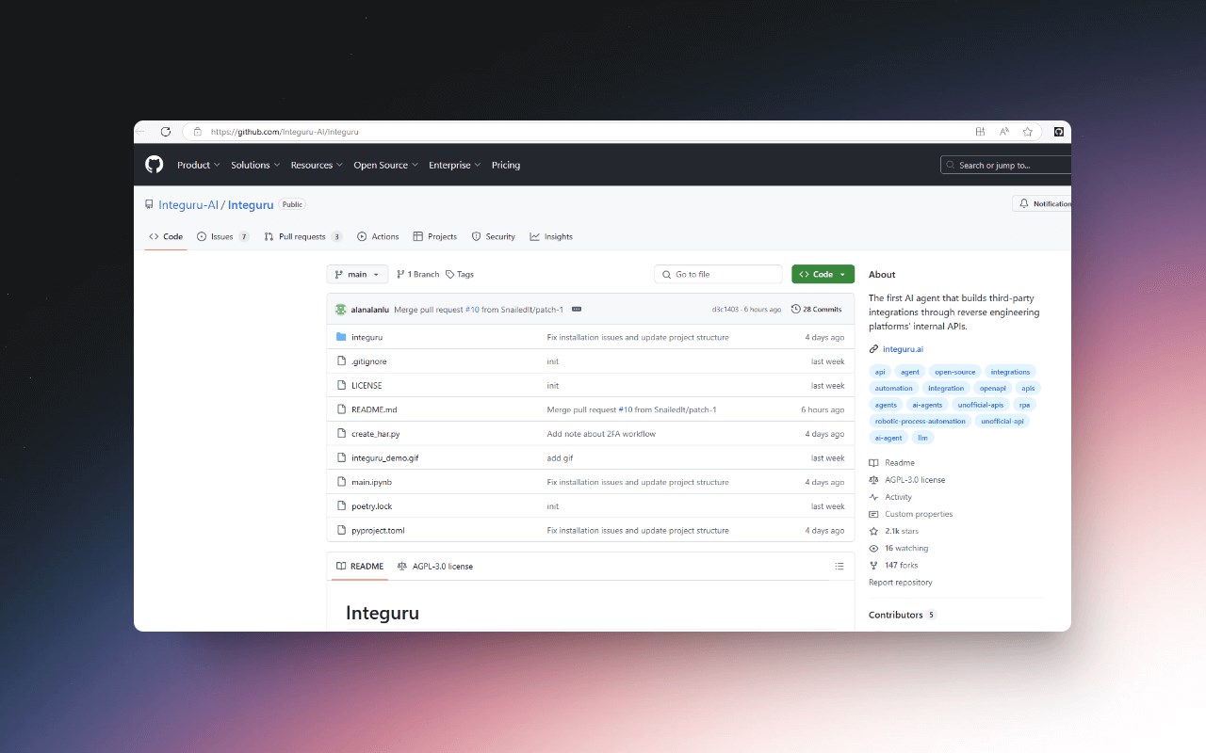Click the lock icon in the address bar

(x=197, y=132)
